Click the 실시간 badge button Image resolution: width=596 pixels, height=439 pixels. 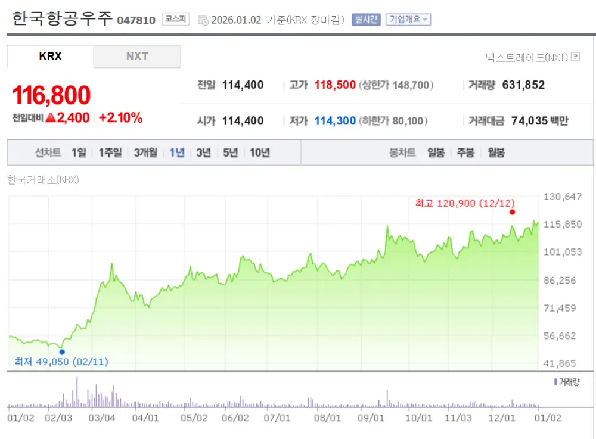point(366,20)
